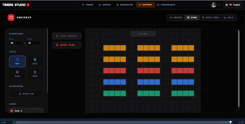Edit the Height dimension field
The width and height of the screenshot is (245, 124).
(33, 43)
